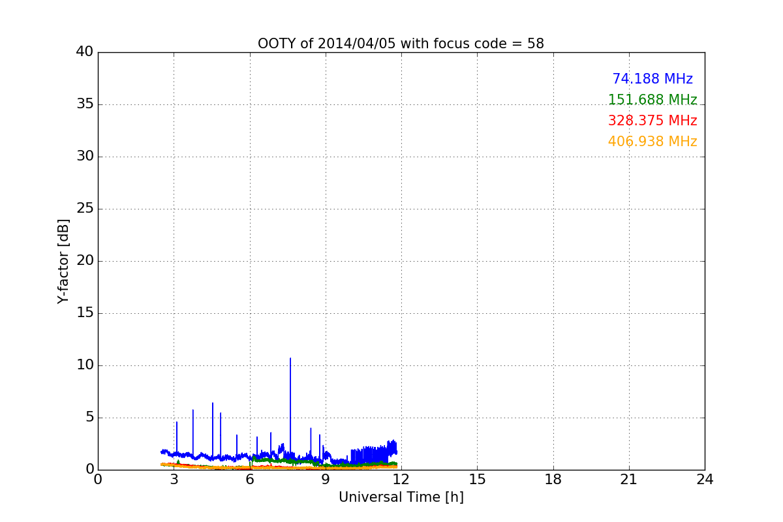Click the y-axis tick label 25
Screen dimensions: 783x522
tap(85, 209)
